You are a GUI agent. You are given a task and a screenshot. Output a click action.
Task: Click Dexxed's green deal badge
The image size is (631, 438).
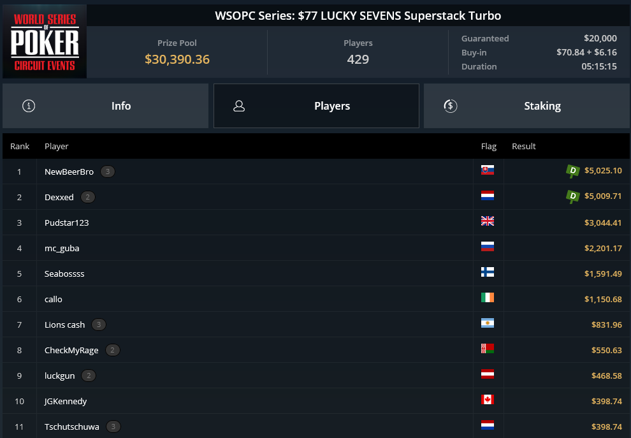click(572, 196)
